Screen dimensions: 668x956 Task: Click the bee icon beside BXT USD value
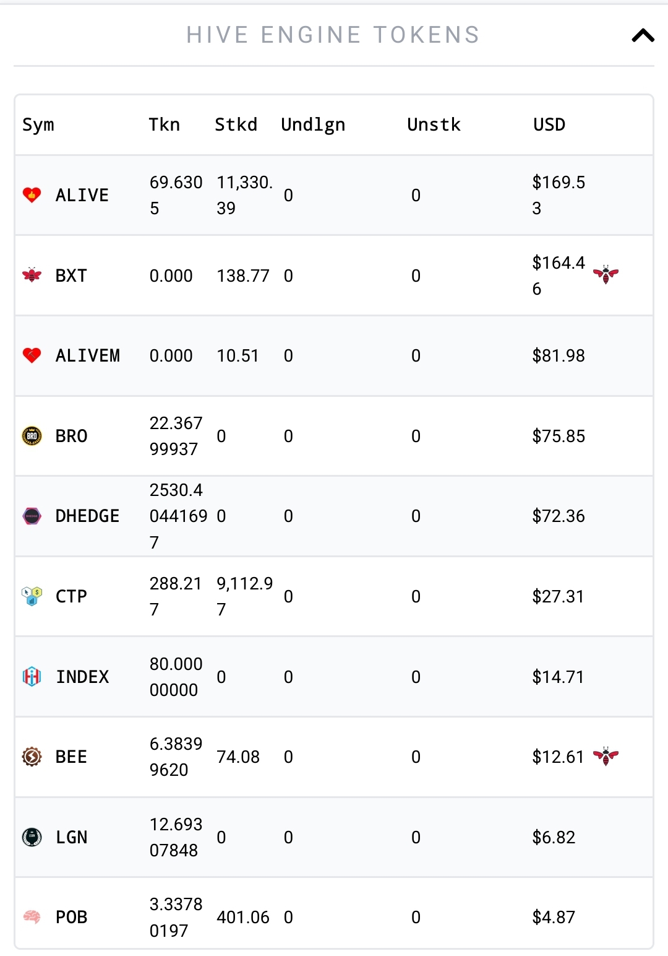(606, 274)
